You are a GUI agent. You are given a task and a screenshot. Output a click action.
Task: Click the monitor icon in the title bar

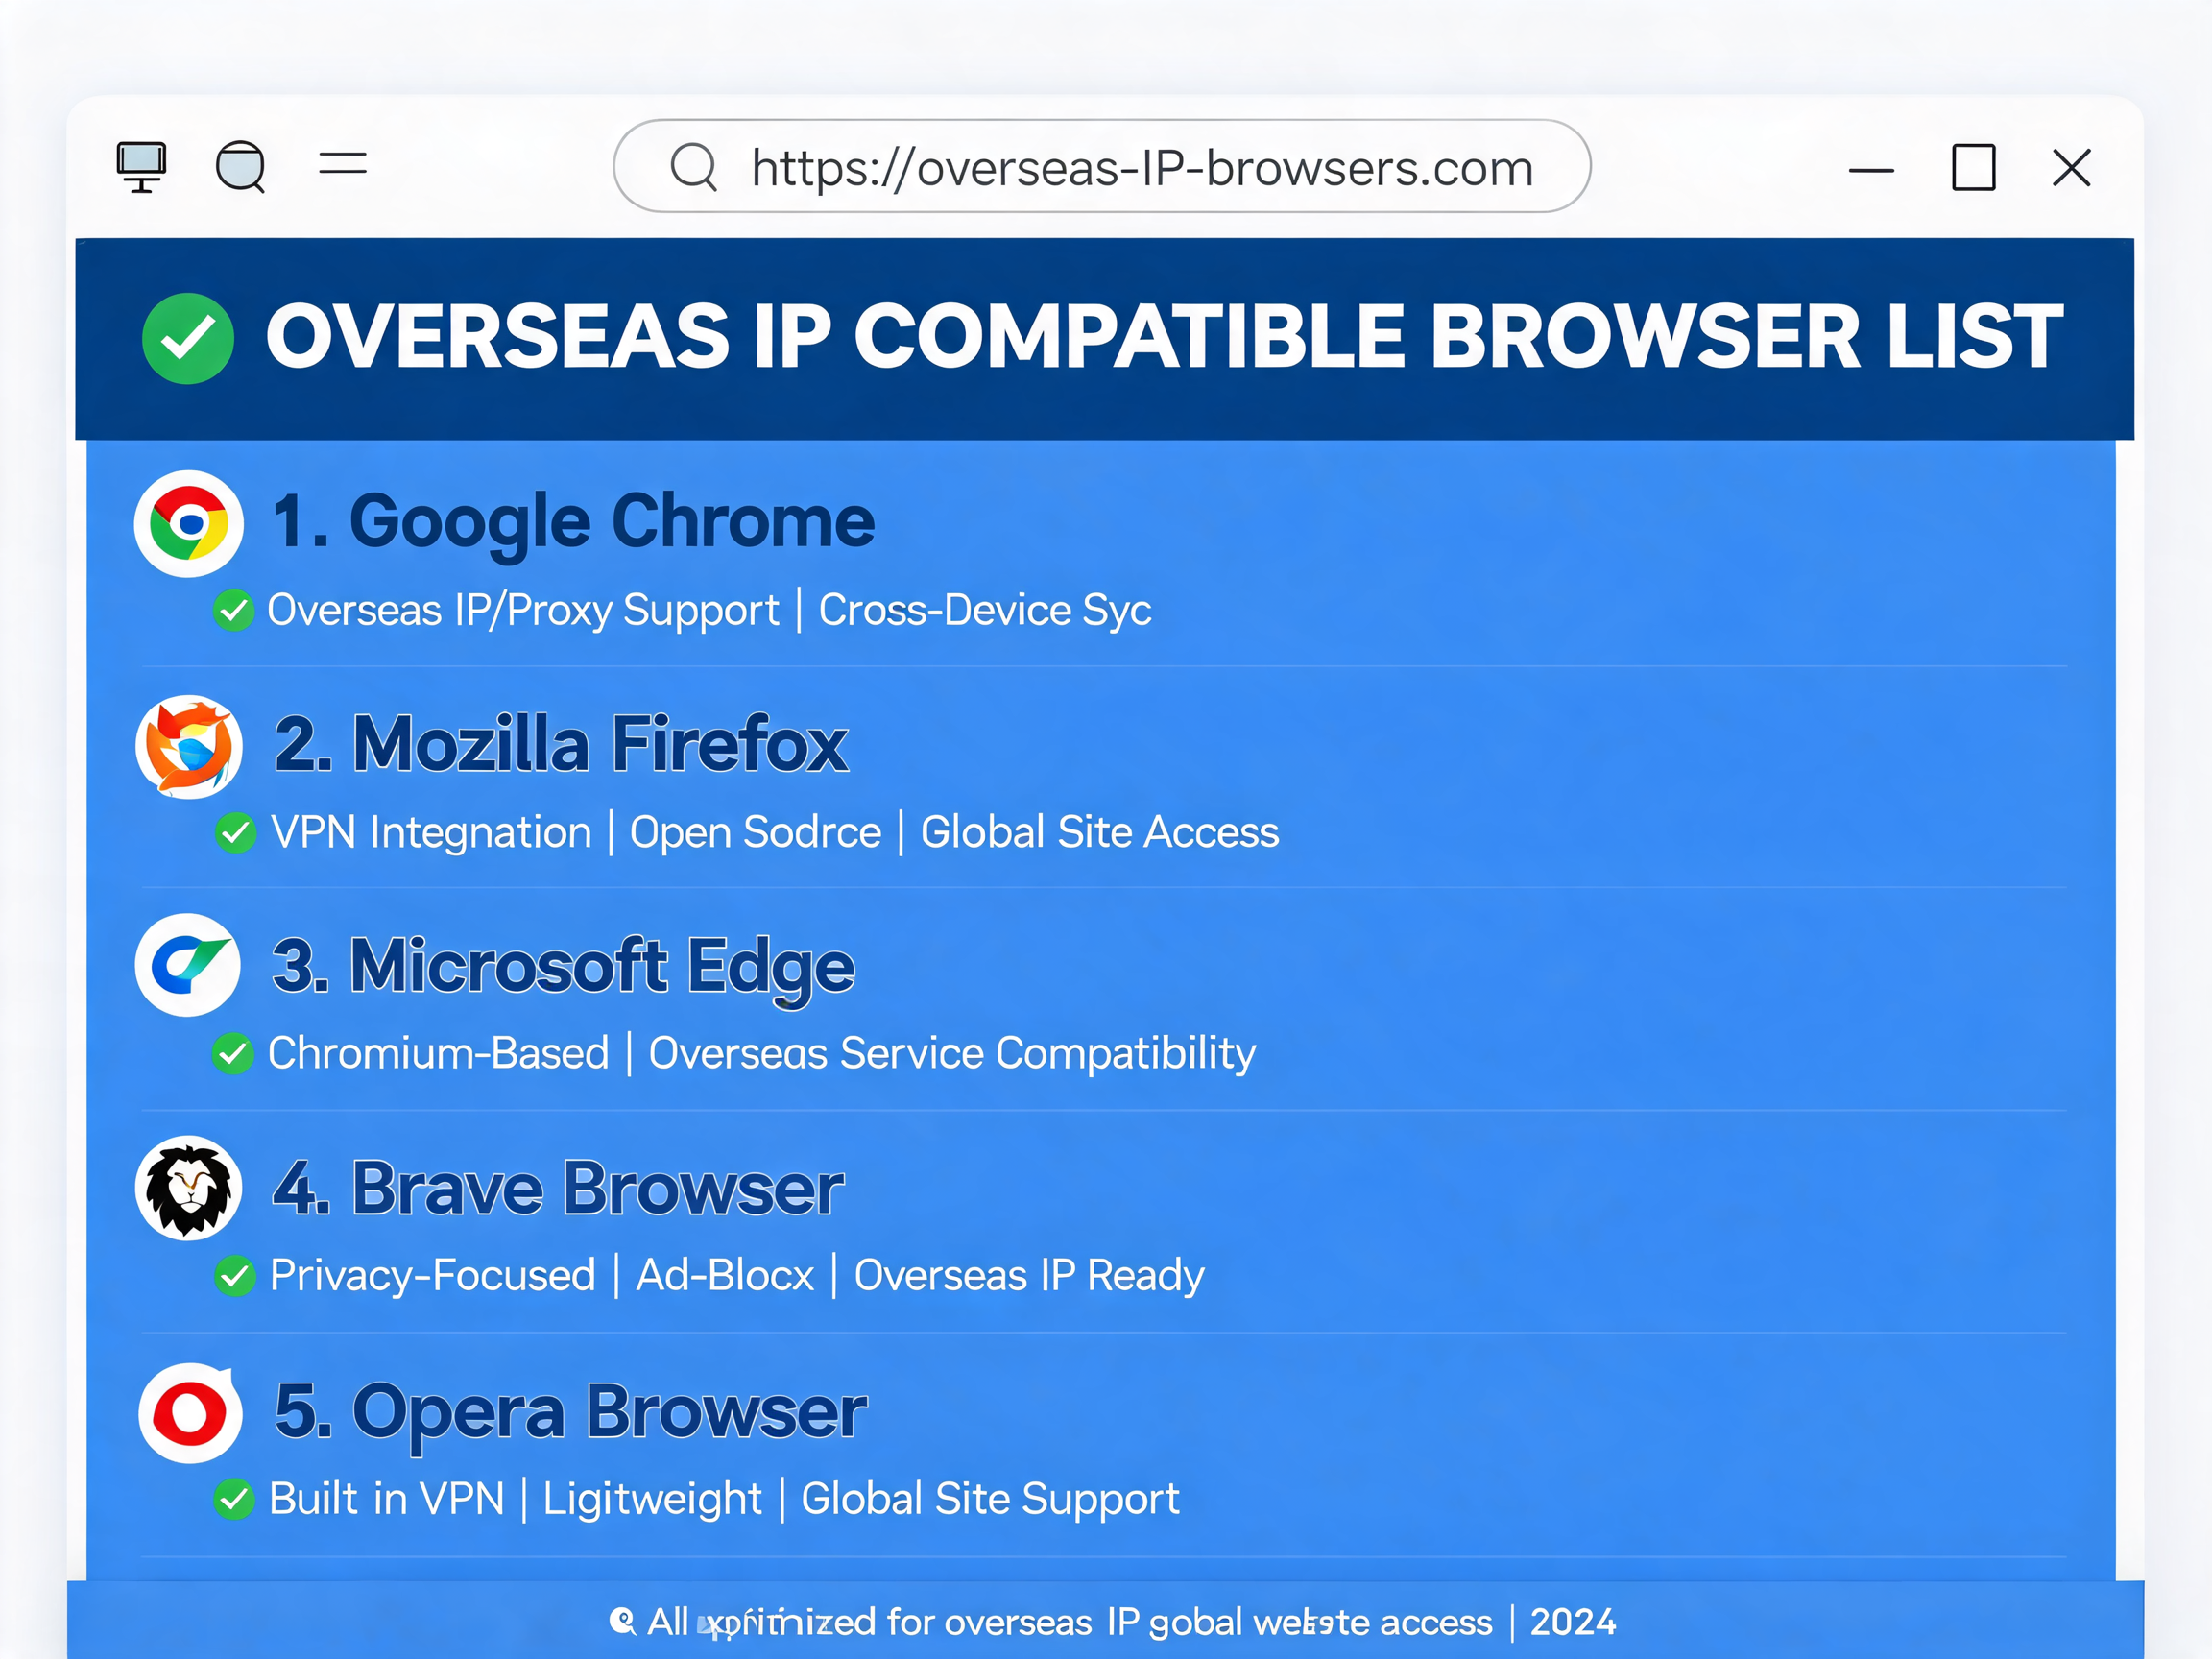click(x=141, y=166)
